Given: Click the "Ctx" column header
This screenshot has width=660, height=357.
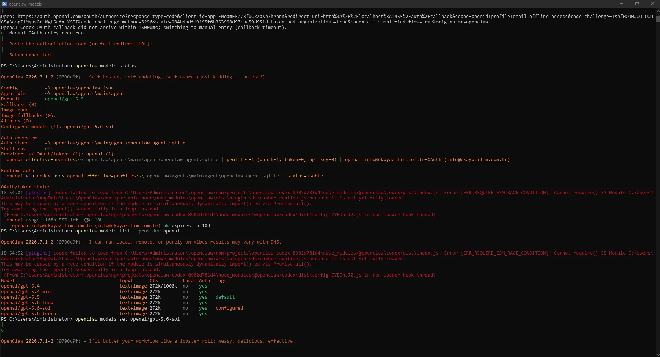Looking at the screenshot, I should pos(154,281).
